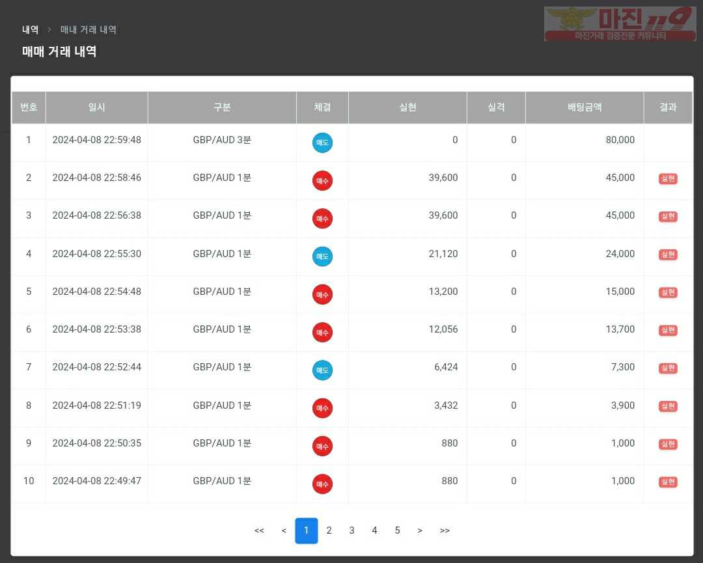Click the 매수 badge for 22:53:38 trade

point(322,332)
